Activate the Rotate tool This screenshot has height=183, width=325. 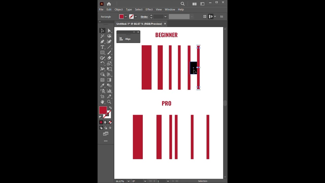[x=102, y=64]
